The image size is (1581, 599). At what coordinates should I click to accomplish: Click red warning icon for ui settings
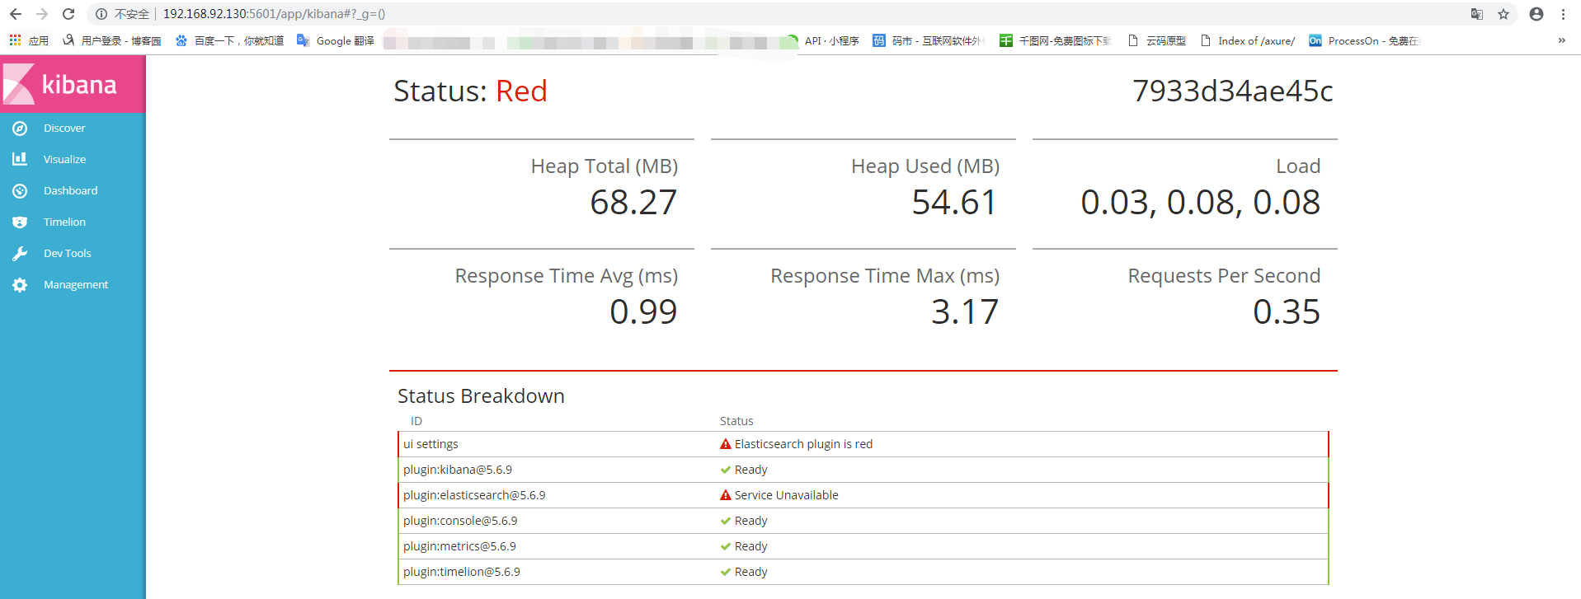(x=726, y=444)
